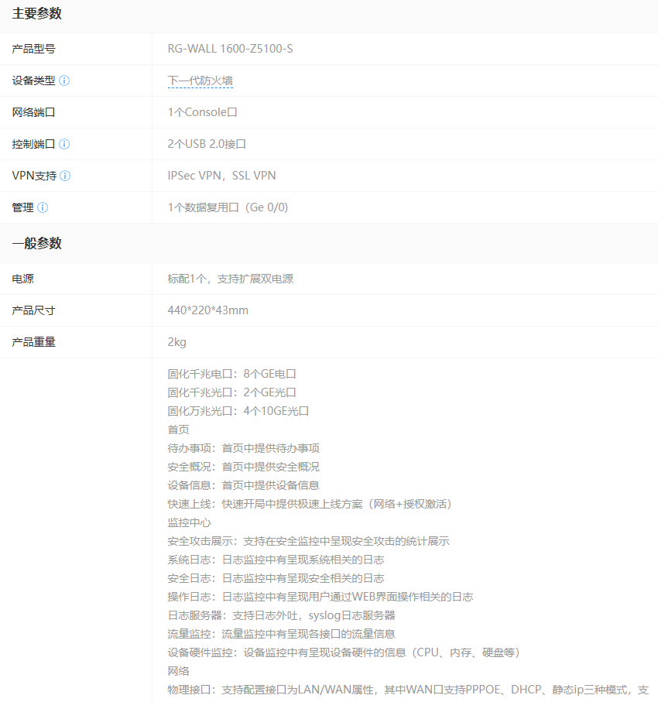The width and height of the screenshot is (658, 702).
Task: Open the 下一代防火墙 device type link
Action: [200, 80]
